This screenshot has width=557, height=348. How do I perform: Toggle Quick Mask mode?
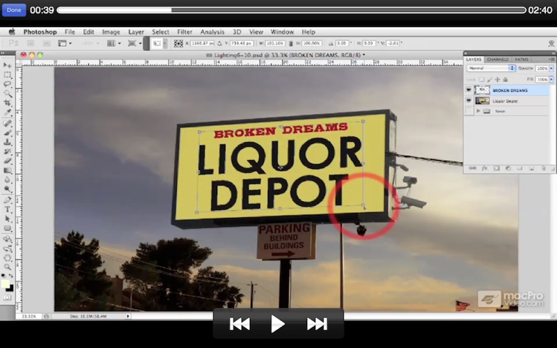pos(7,297)
